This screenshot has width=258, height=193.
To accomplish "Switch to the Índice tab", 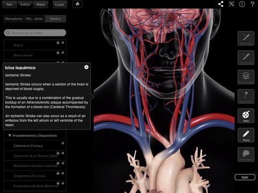I will click(x=25, y=4).
